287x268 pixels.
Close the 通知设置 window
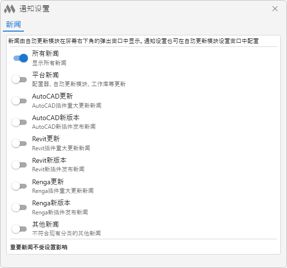(x=275, y=9)
